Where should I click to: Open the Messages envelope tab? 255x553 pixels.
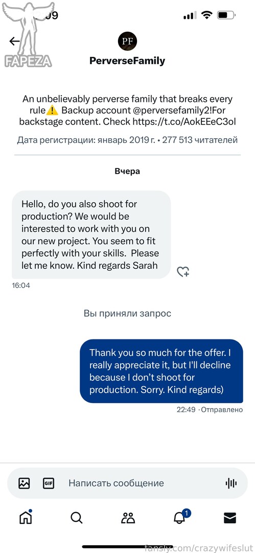230,518
